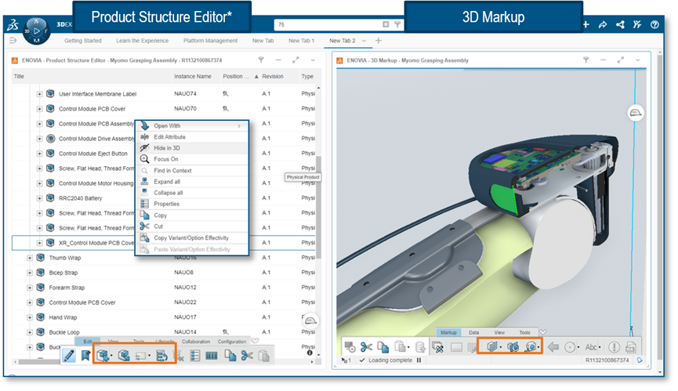Switch to the Platform Management tab

210,41
